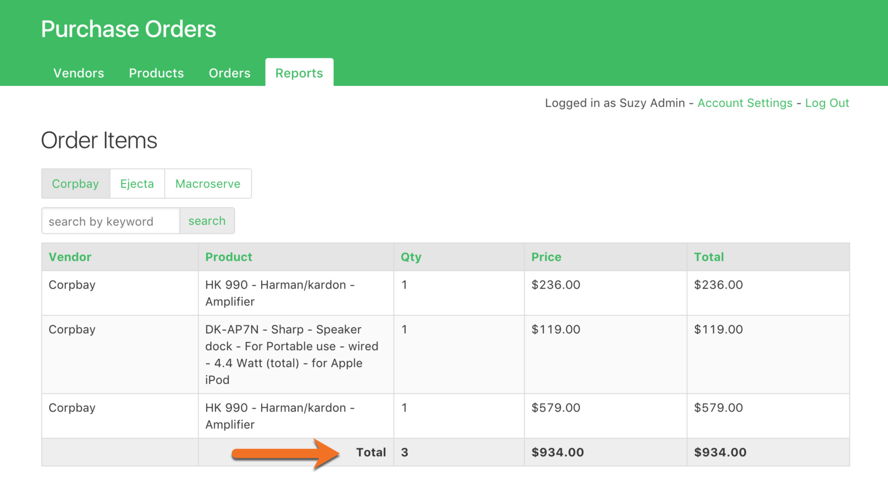Select the Reports tab
Image resolution: width=888 pixels, height=501 pixels.
299,73
